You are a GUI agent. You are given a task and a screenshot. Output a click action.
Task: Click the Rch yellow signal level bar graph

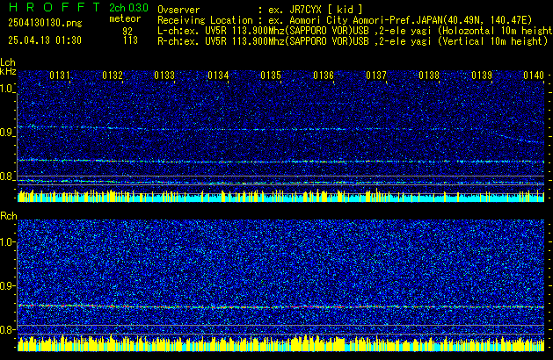(x=280, y=343)
